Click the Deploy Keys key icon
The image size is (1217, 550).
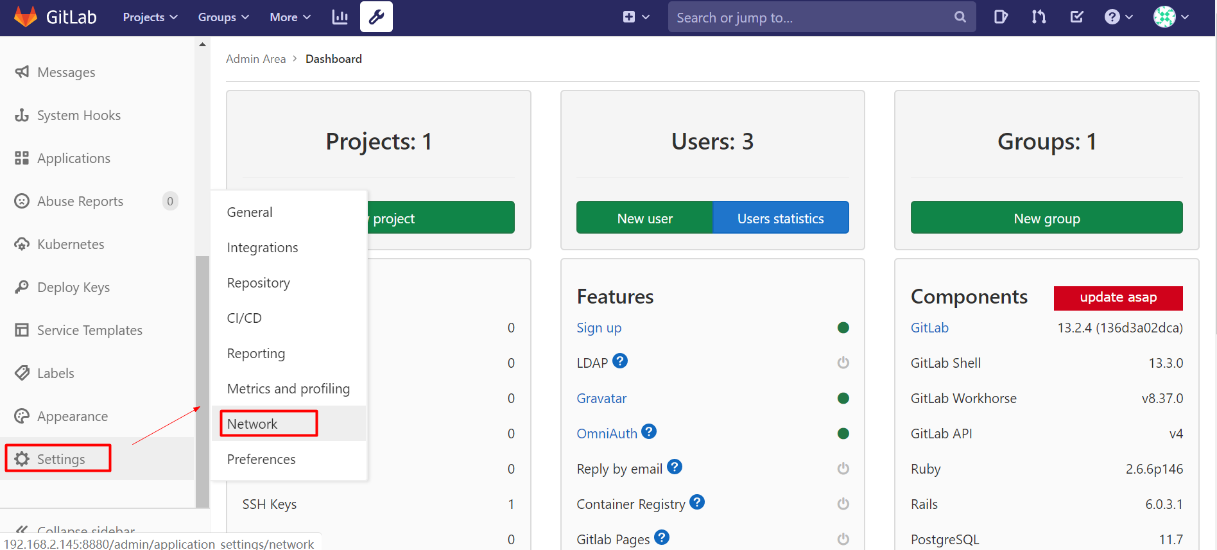point(22,287)
